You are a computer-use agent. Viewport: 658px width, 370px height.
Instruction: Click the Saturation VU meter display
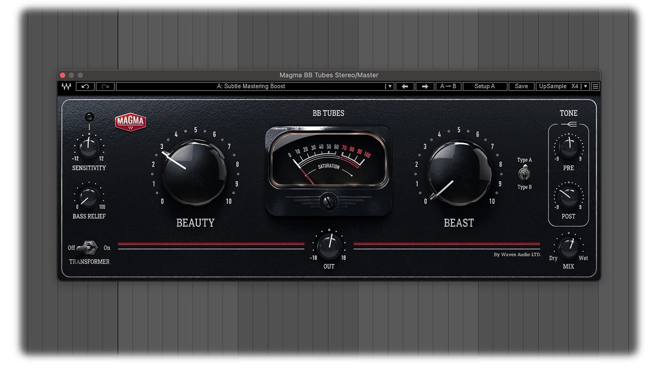328,159
